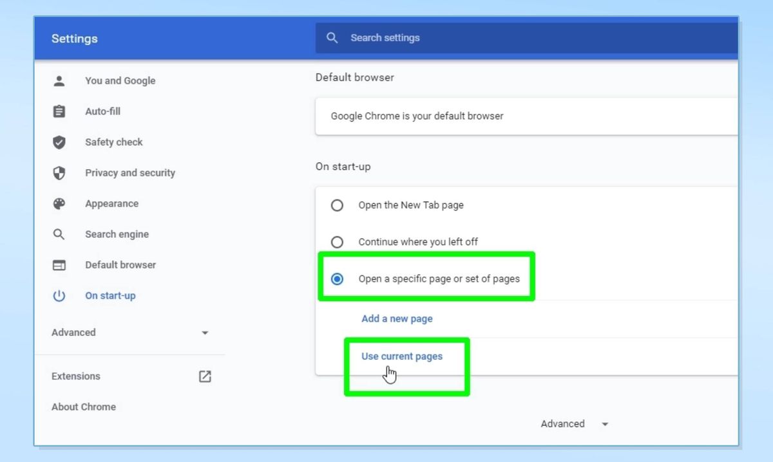Click the search icon in Search settings
The width and height of the screenshot is (773, 462).
(x=332, y=37)
